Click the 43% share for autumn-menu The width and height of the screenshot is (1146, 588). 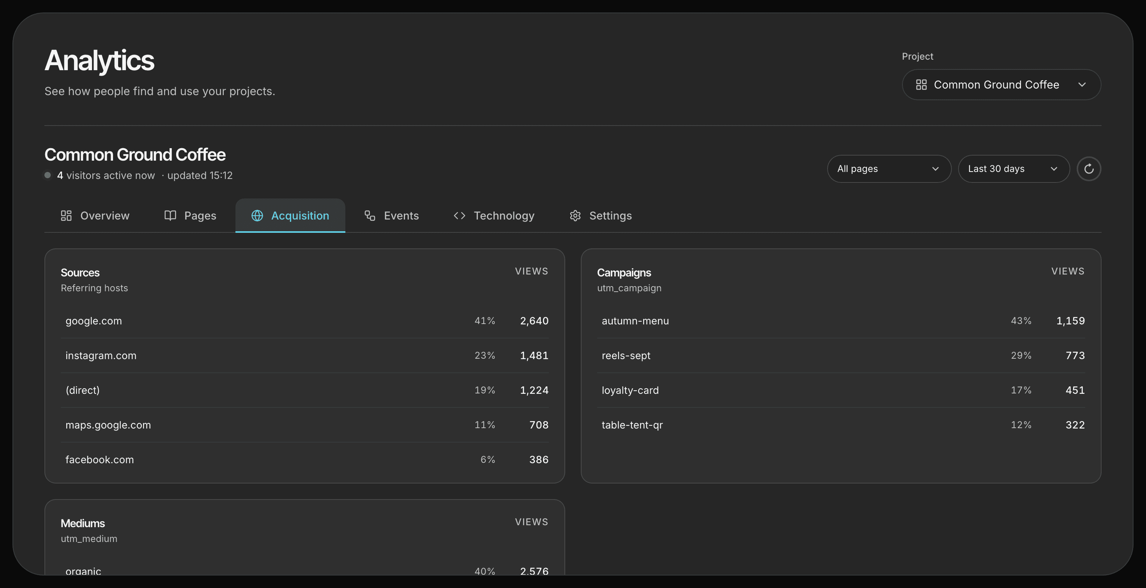coord(1021,321)
